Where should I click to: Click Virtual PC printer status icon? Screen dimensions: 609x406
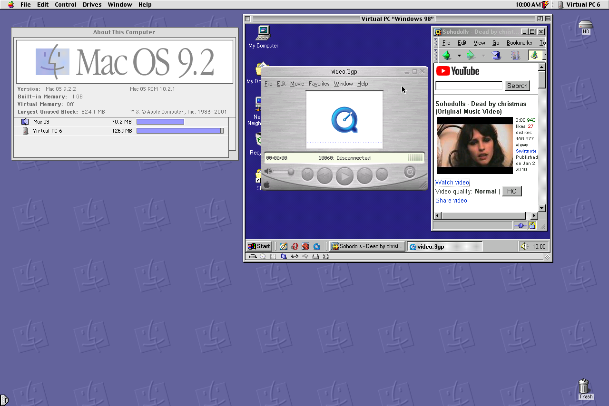pos(315,256)
